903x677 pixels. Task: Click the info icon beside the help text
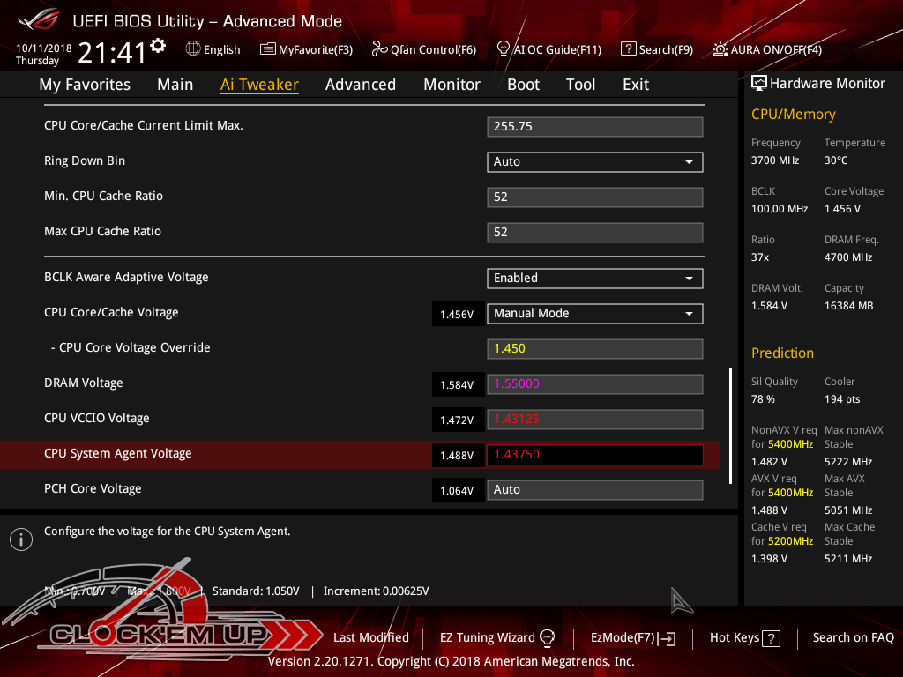tap(20, 539)
